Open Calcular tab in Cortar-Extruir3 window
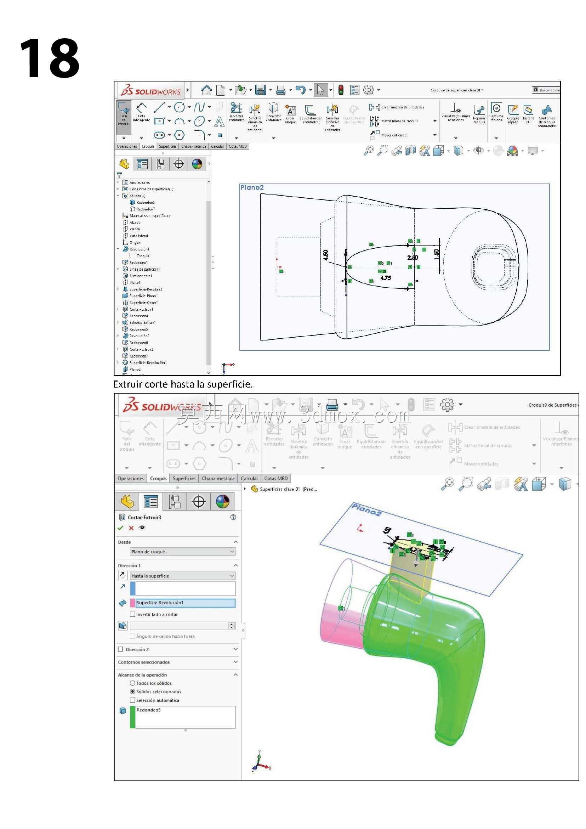Screen dimensions: 586x829 (249, 478)
